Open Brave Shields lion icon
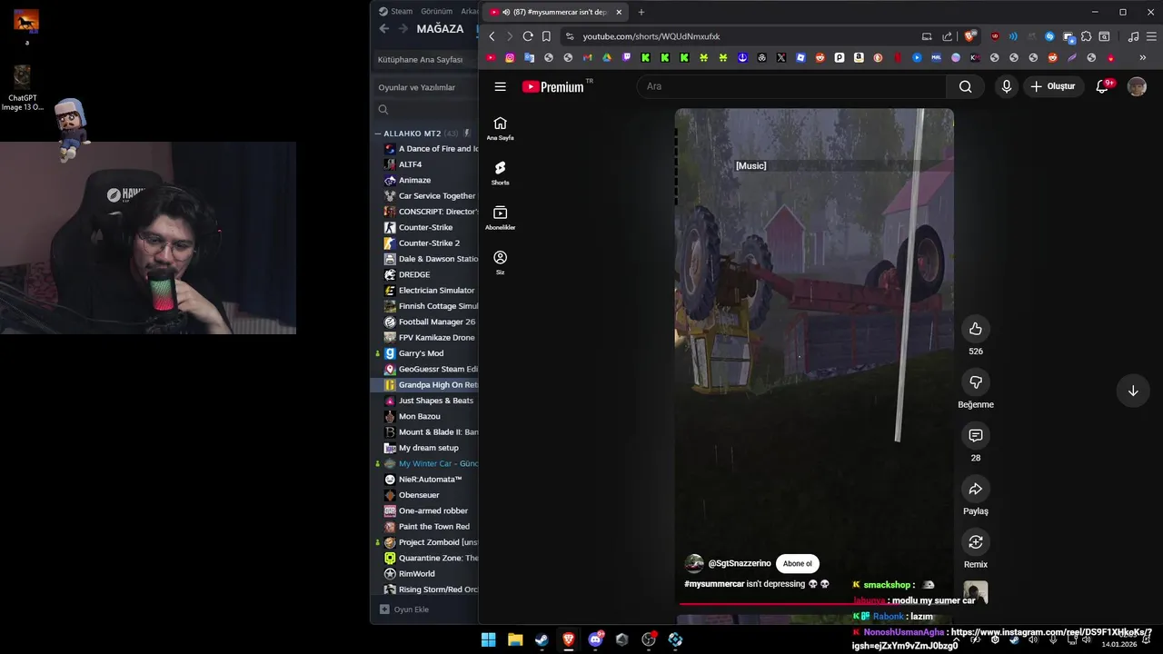The height and width of the screenshot is (654, 1163). pos(969,36)
